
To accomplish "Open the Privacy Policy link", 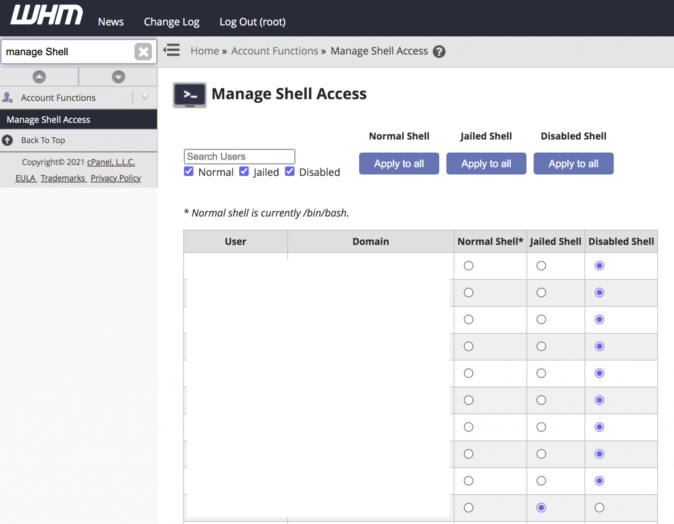I will [x=116, y=178].
